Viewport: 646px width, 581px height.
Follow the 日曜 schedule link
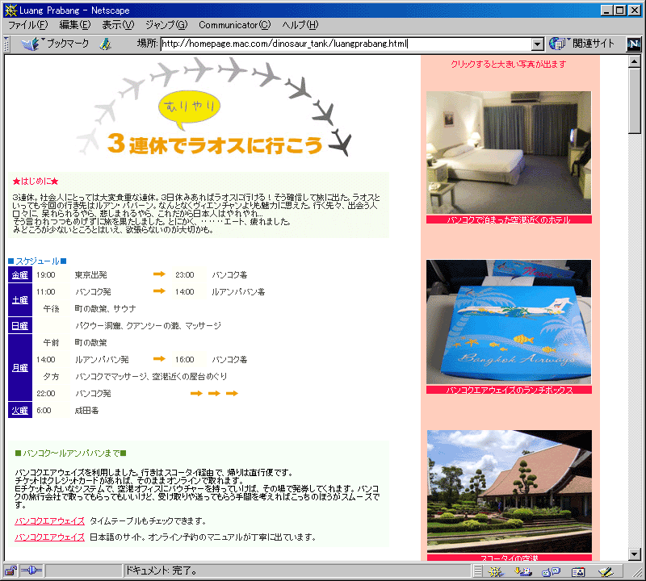(19, 326)
